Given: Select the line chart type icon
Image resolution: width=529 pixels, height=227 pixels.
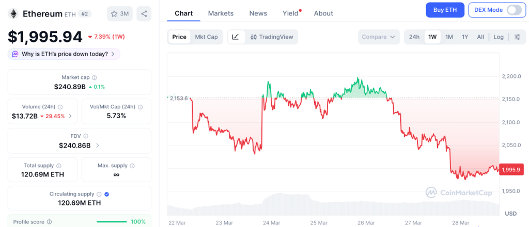Looking at the screenshot, I should pos(236,37).
